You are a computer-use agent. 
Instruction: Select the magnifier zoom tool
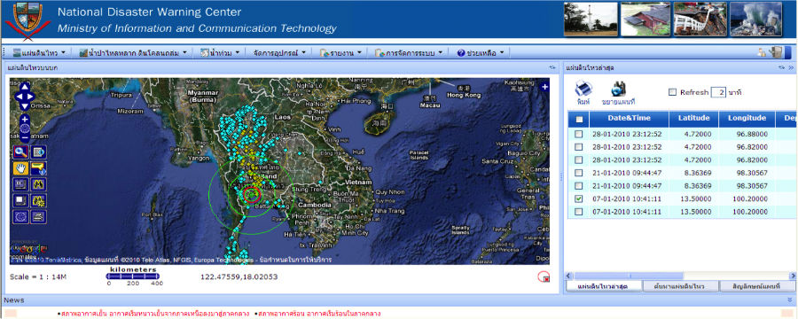point(21,152)
